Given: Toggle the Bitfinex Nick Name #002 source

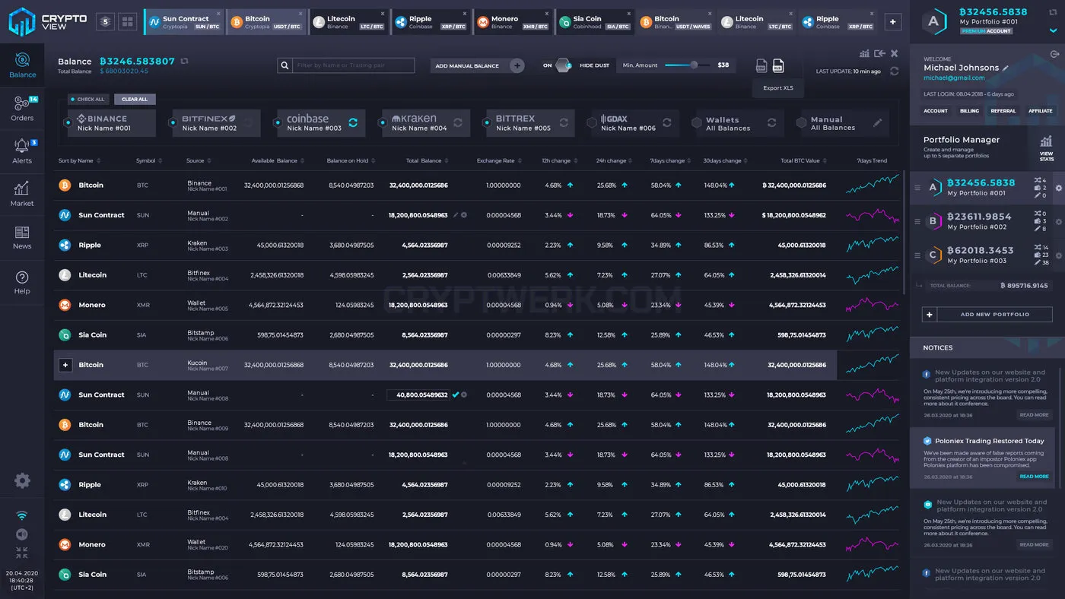Looking at the screenshot, I should coord(173,122).
